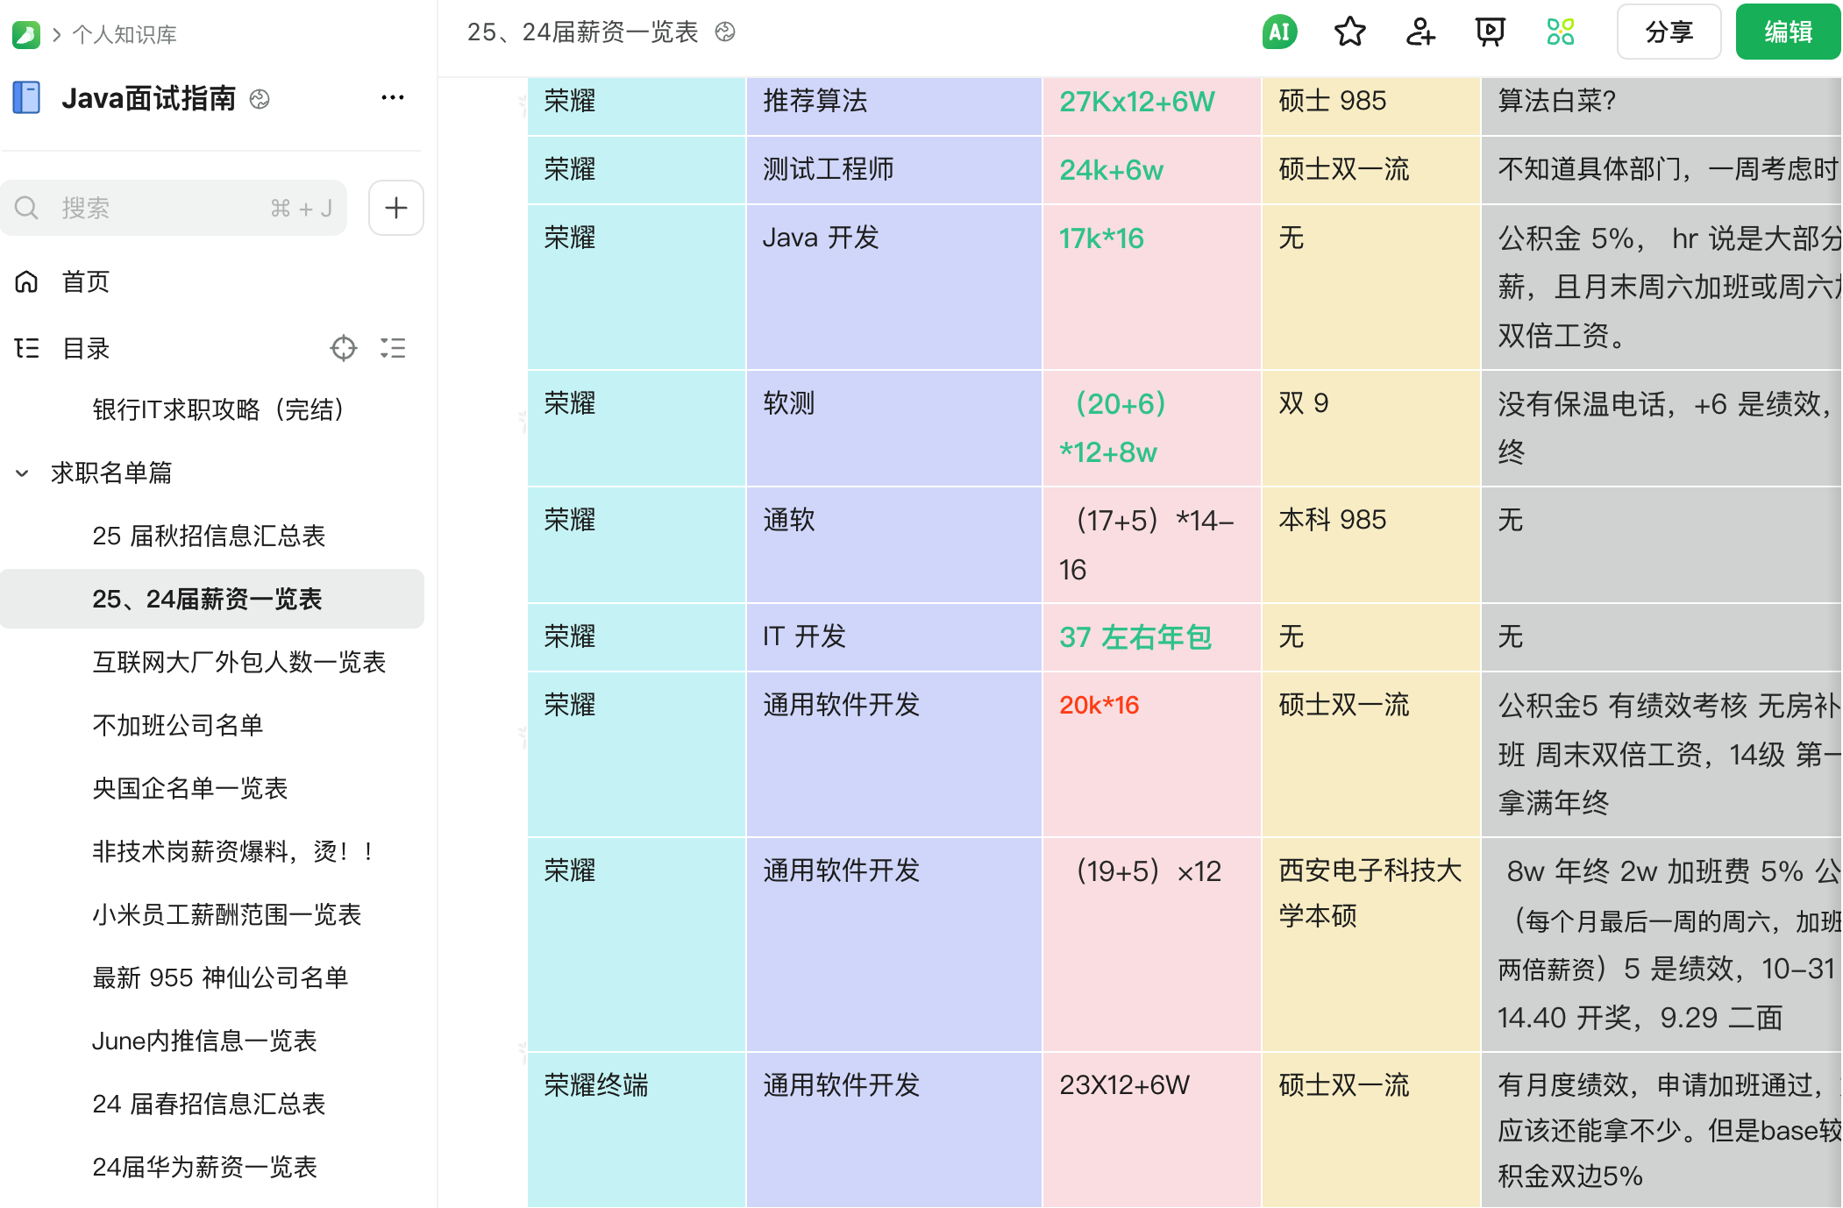The height and width of the screenshot is (1208, 1843).
Task: Toggle the catalog collapse-all icon
Action: click(x=393, y=348)
